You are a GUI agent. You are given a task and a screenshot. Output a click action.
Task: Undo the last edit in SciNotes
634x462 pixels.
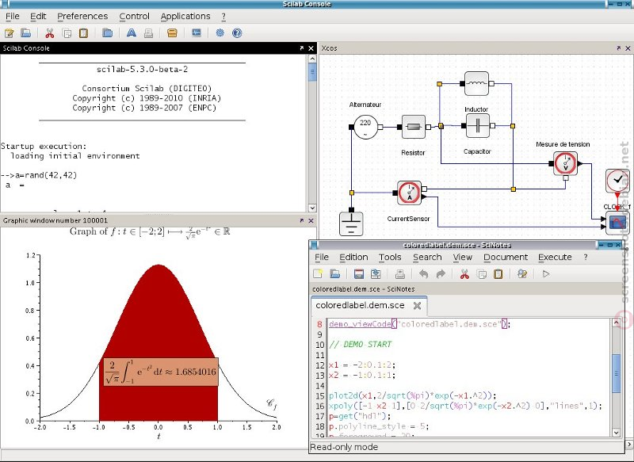tap(423, 274)
